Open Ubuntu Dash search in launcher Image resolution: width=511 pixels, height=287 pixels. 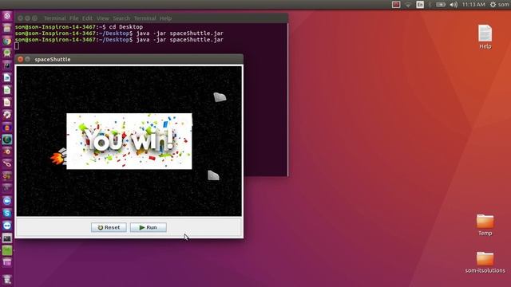[7, 16]
